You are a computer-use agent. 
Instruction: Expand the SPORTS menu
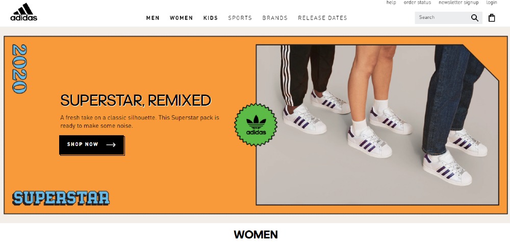pos(240,18)
